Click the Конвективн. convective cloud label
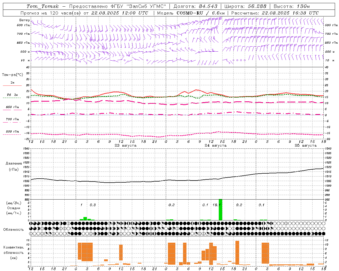339x271 pixels. click(14, 248)
